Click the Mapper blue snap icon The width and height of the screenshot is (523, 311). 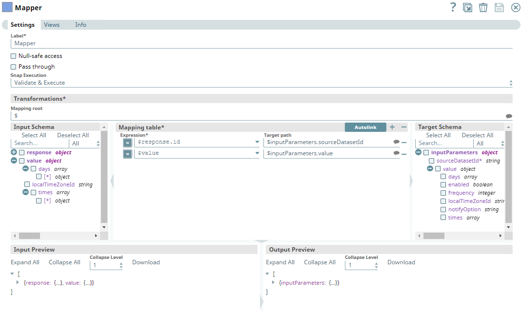[x=7, y=7]
